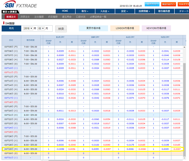Click GBP/JPY buy value -0.0057
Image resolution: width=189 pixels, height=161 pixels.
click(107, 149)
